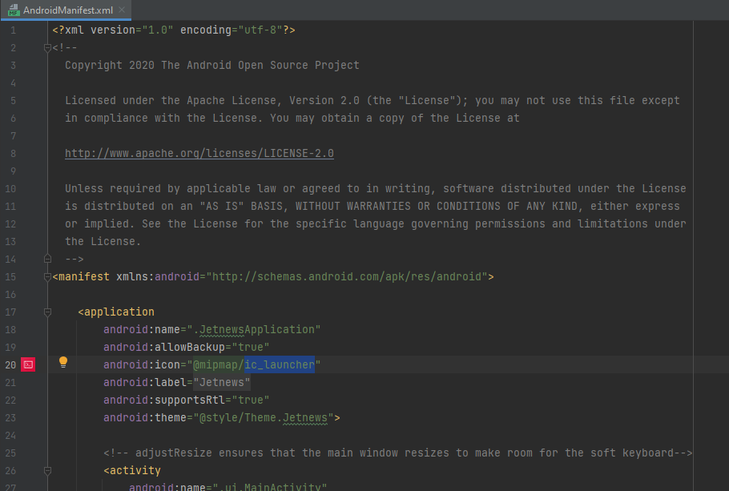Viewport: 729px width, 491px height.
Task: Click the highlighted ic_launcher text
Action: click(x=280, y=364)
